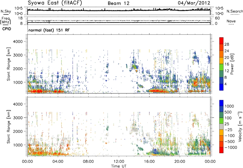Click the 'Power [dB]' colorbar label
This screenshot has height=168, width=243.
click(x=232, y=64)
